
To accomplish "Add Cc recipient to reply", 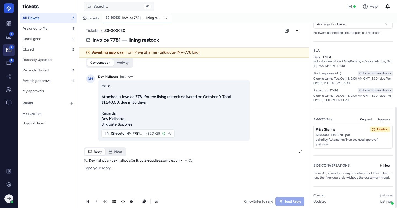I will (x=189, y=160).
